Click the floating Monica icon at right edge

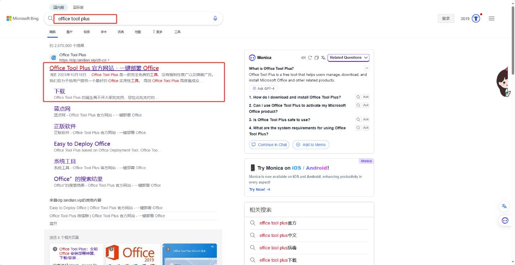505,220
